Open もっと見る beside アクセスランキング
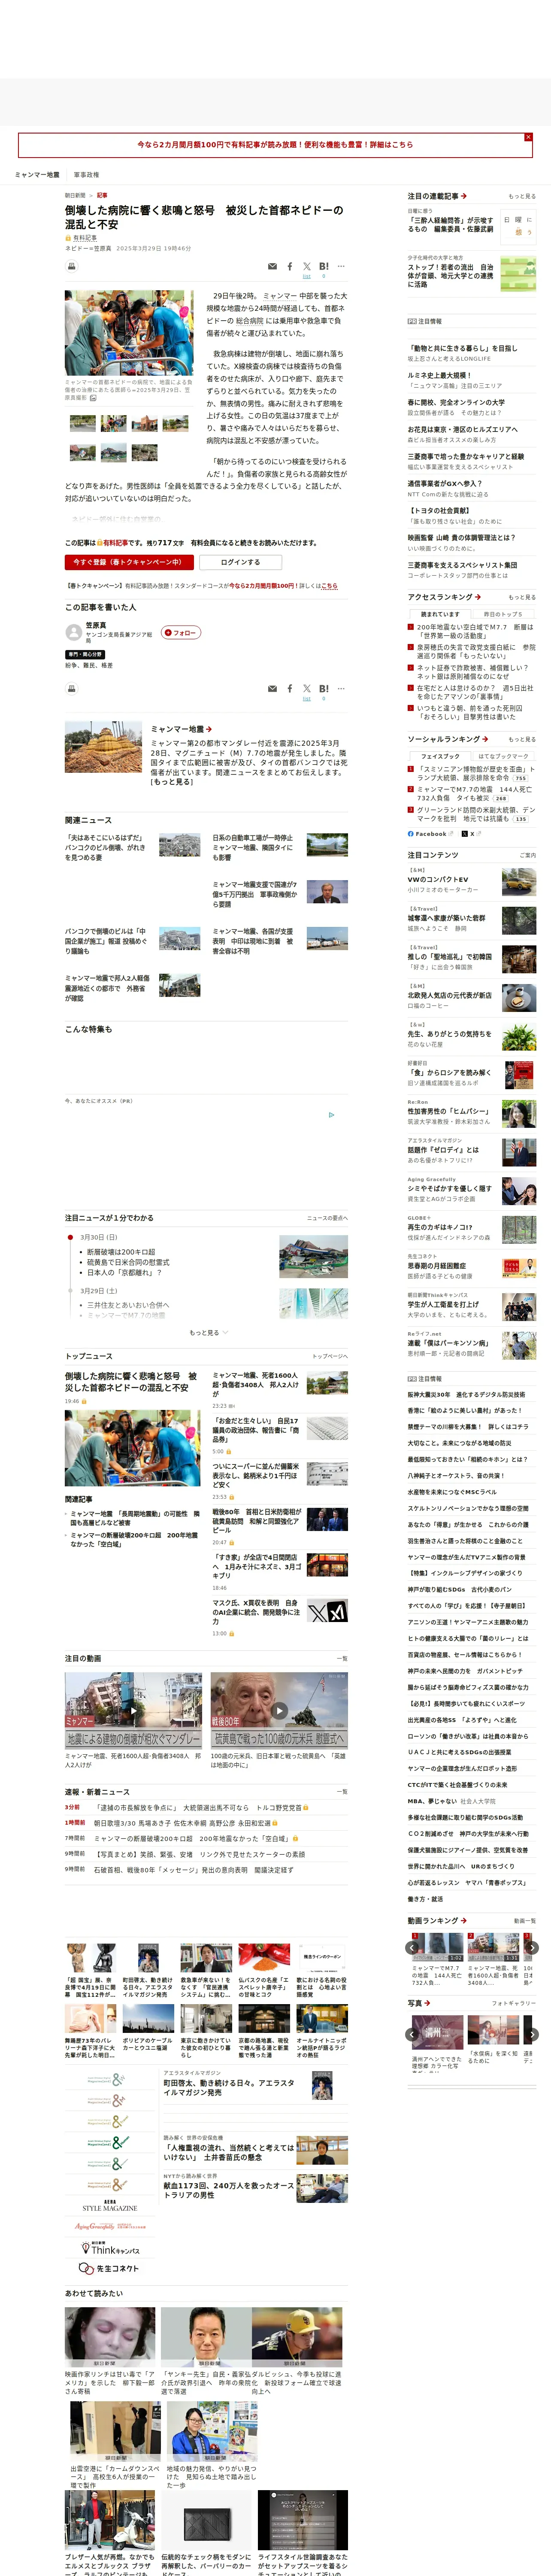551x2576 pixels. [521, 597]
